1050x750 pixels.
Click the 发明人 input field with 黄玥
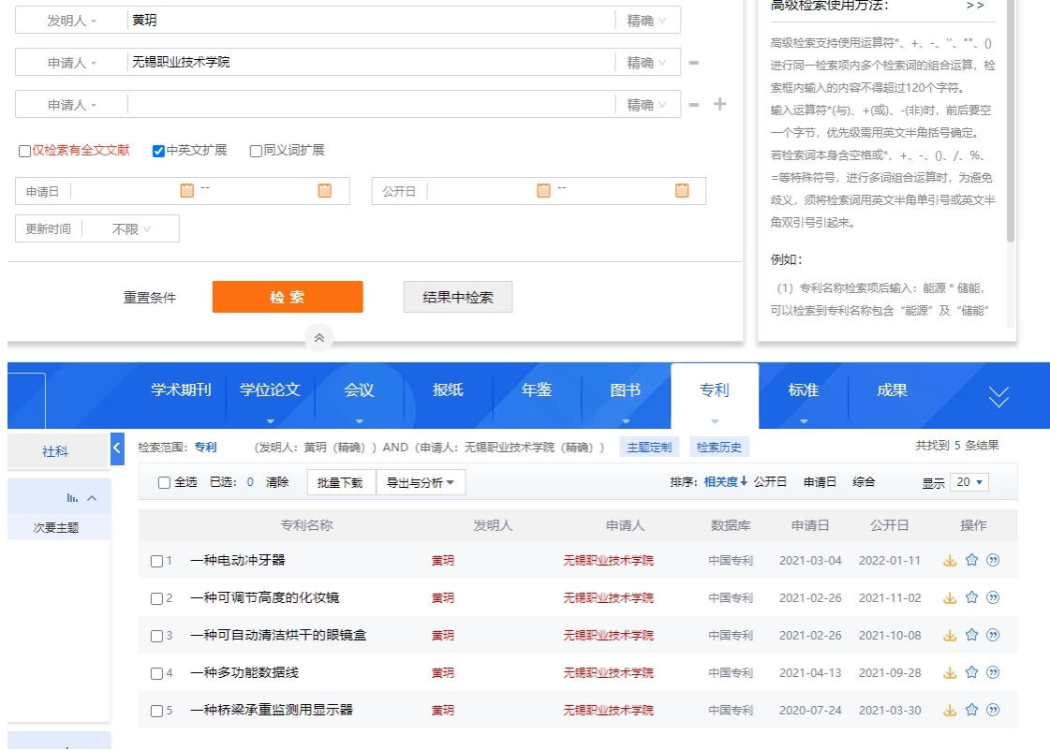[x=370, y=21]
